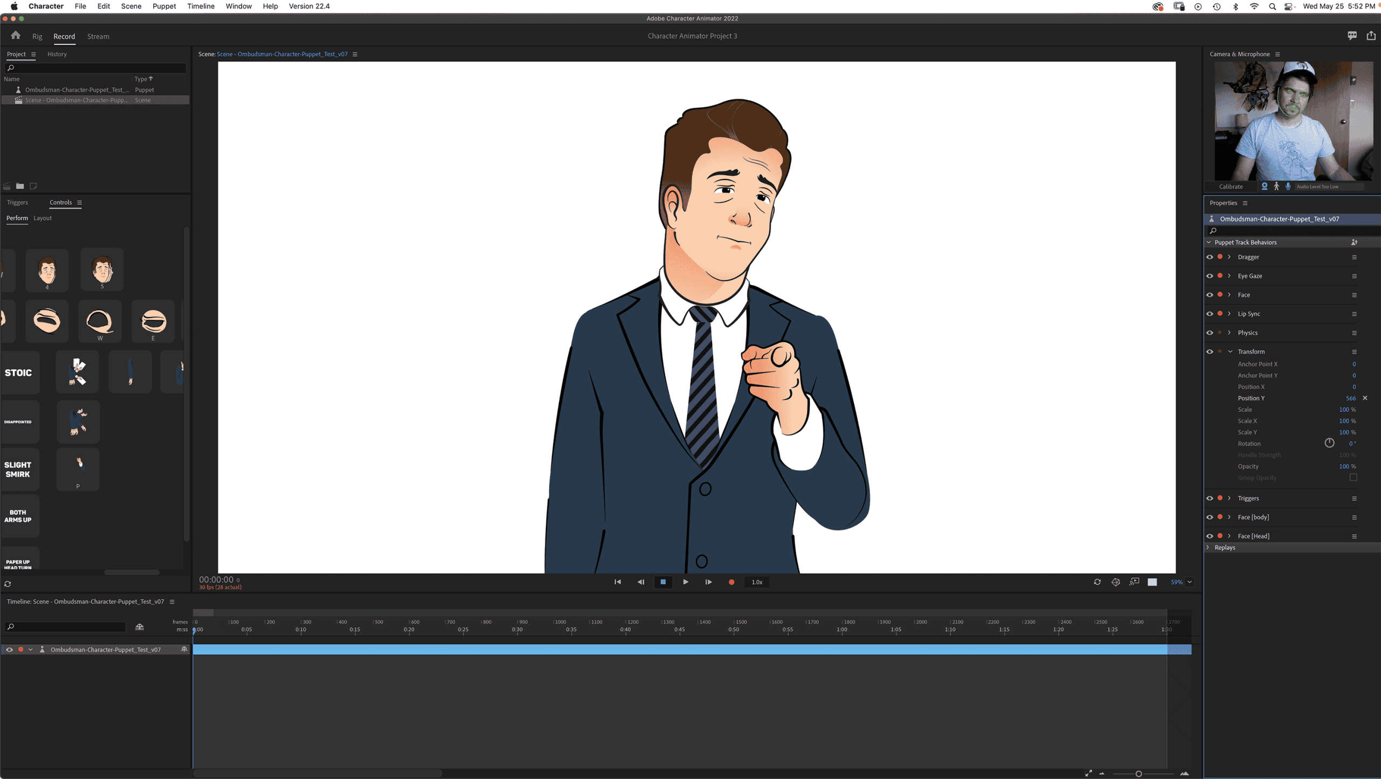Toggle the microphone input icon
The image size is (1381, 779).
click(1288, 186)
